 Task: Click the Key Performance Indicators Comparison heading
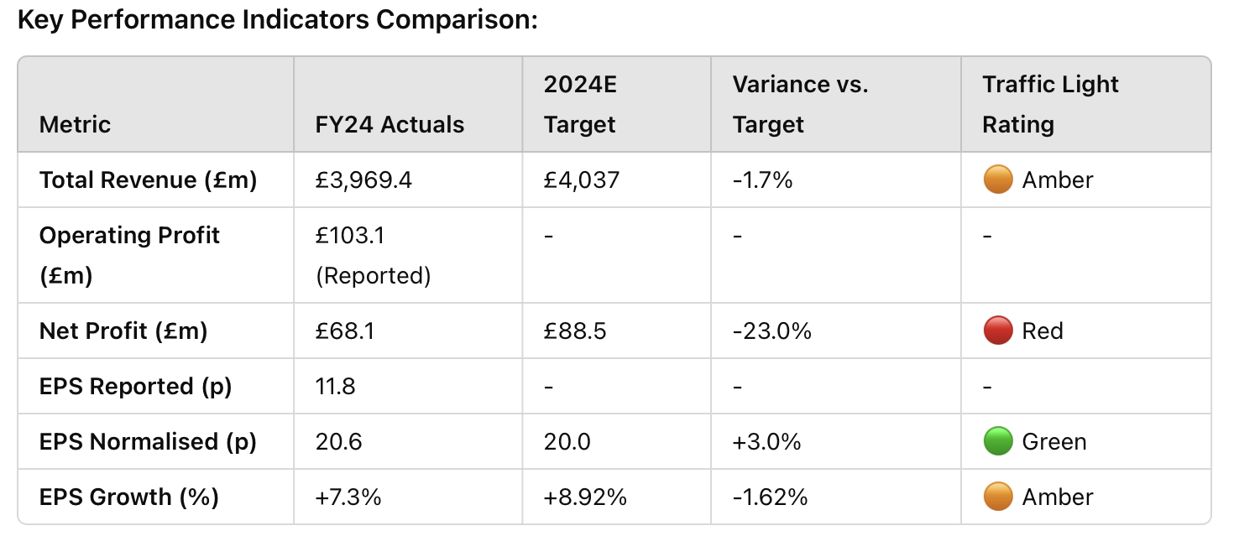click(278, 20)
